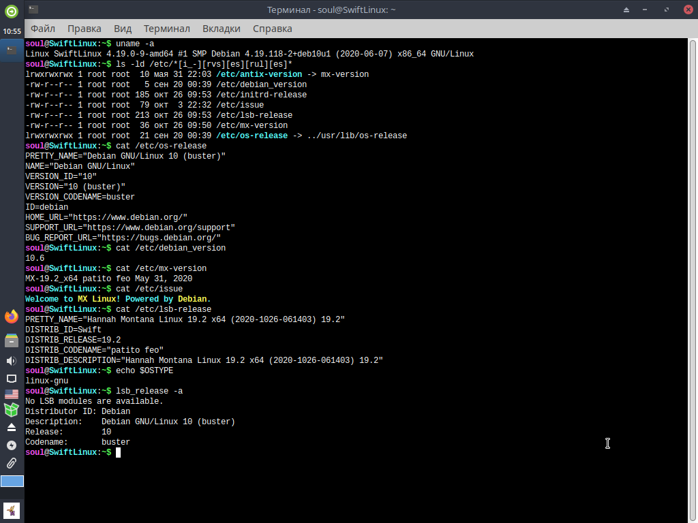Viewport: 698px width, 523px height.
Task: Minimize the terminal window
Action: point(645,10)
